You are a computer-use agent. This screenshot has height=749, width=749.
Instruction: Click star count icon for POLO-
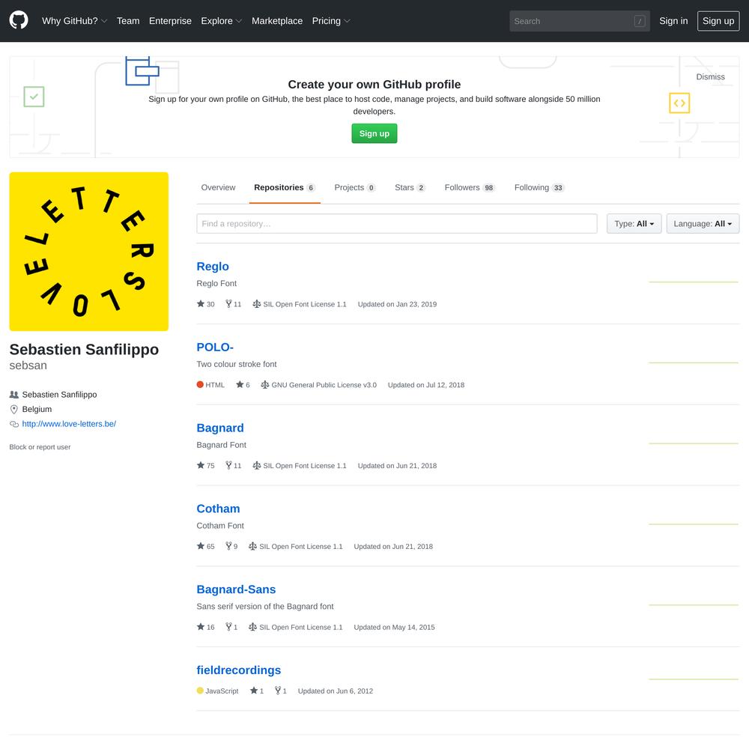point(240,384)
